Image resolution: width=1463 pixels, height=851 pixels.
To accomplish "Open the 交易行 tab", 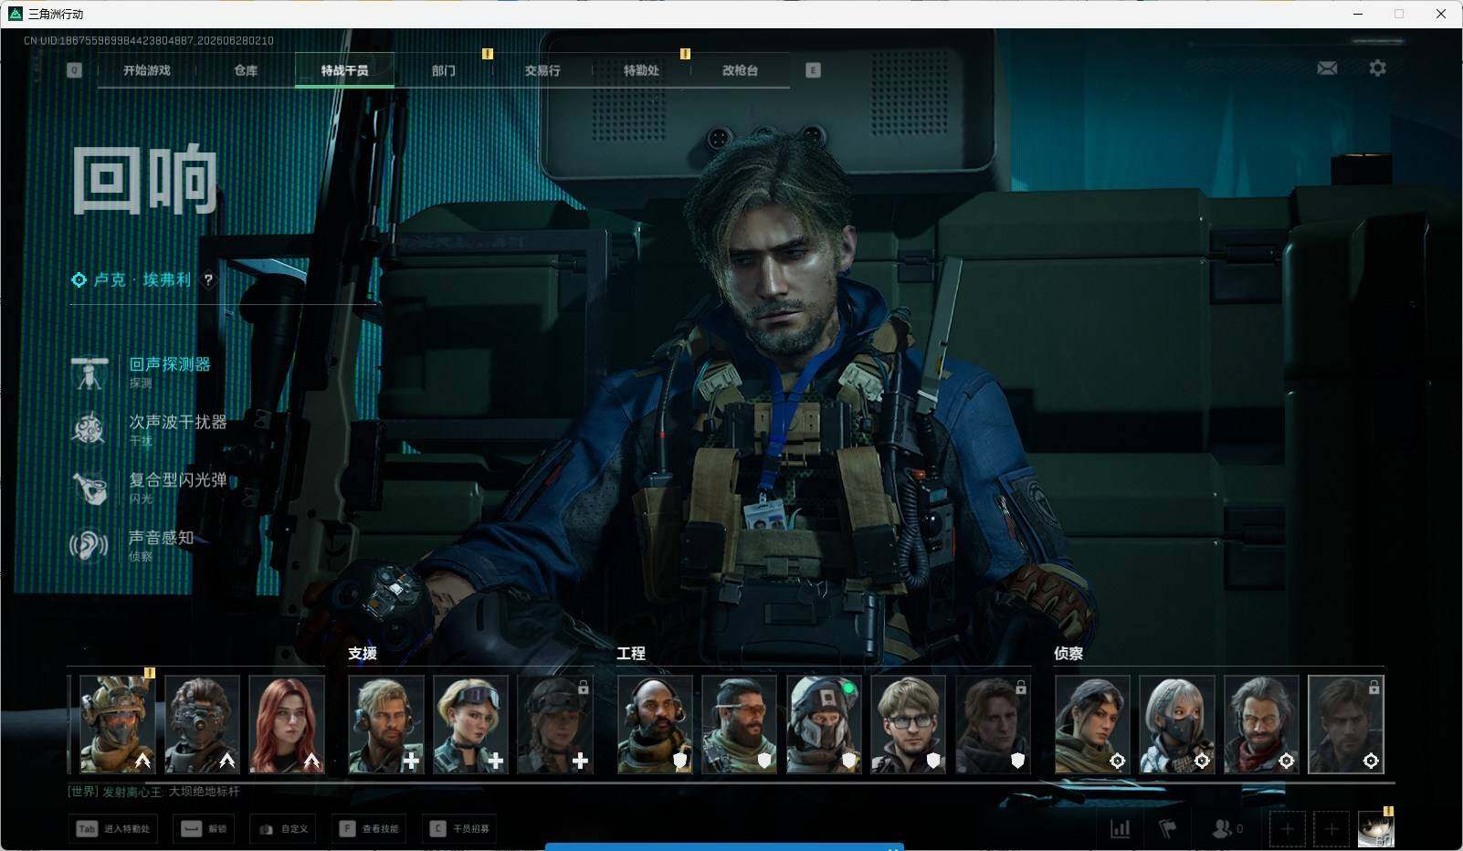I will click(542, 70).
